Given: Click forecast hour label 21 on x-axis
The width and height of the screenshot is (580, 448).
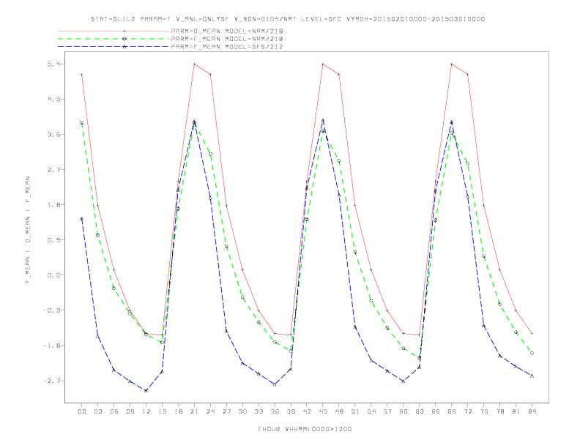Looking at the screenshot, I should coord(194,411).
